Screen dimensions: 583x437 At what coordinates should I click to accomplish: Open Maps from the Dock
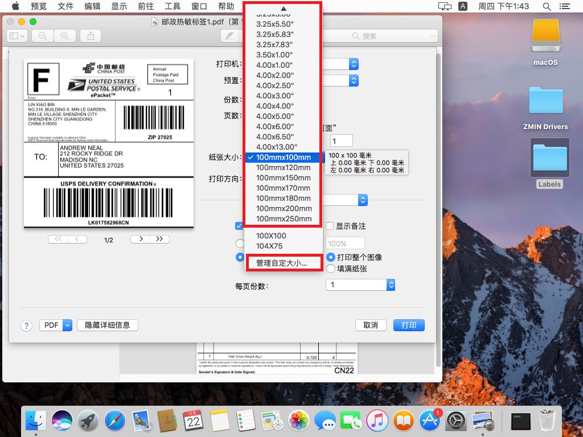click(272, 420)
